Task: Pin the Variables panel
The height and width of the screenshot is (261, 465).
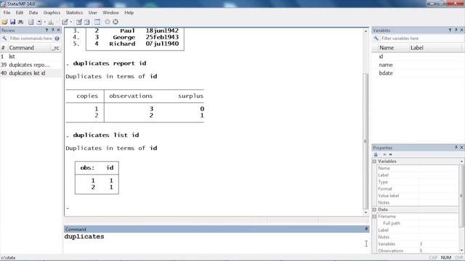Action: [x=456, y=30]
